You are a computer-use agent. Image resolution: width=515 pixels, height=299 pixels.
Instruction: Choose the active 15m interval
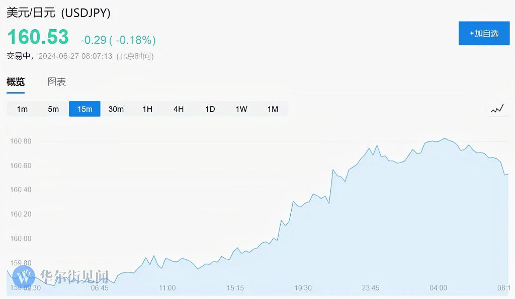[x=84, y=109]
